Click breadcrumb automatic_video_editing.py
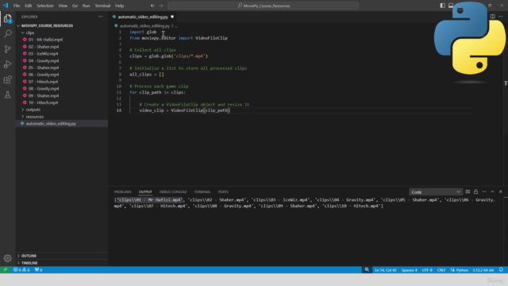508x286 pixels. click(x=144, y=25)
